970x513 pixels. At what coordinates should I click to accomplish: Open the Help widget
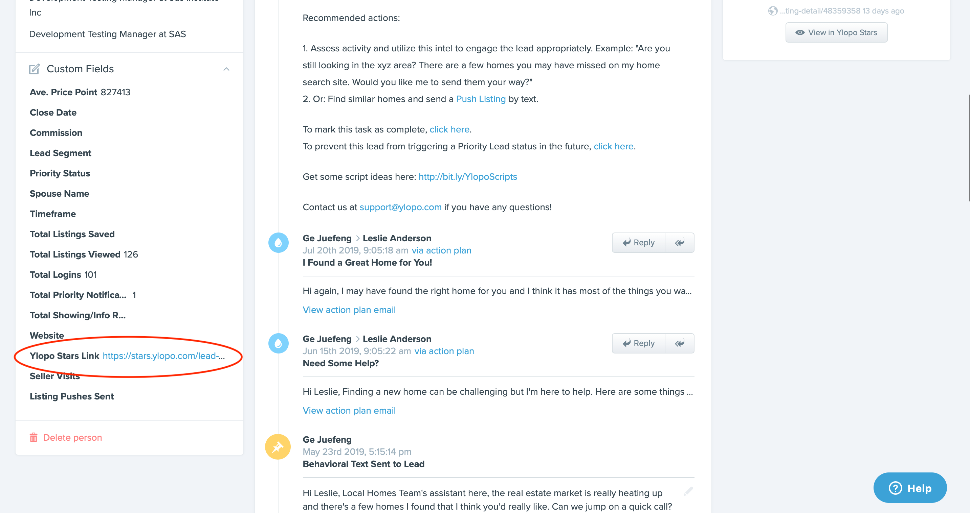[x=910, y=488]
